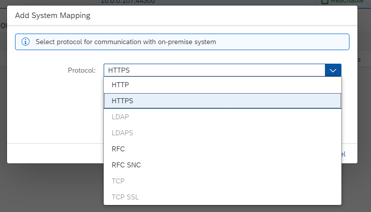Choose RFC from the dropdown list
Screen dimensions: 371x212
click(x=222, y=149)
